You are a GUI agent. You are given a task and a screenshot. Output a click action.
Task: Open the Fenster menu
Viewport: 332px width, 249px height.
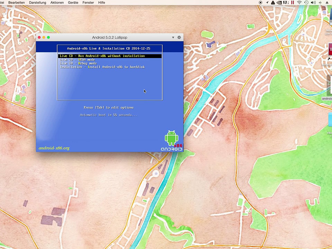pyautogui.click(x=88, y=2)
